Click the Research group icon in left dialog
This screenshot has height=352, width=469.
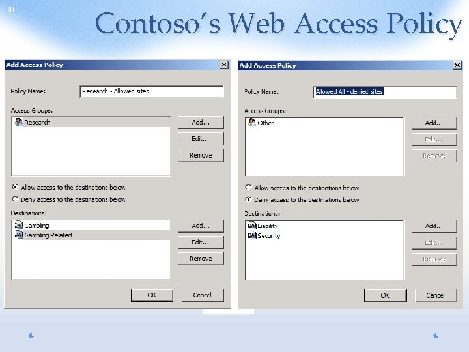pyautogui.click(x=19, y=122)
